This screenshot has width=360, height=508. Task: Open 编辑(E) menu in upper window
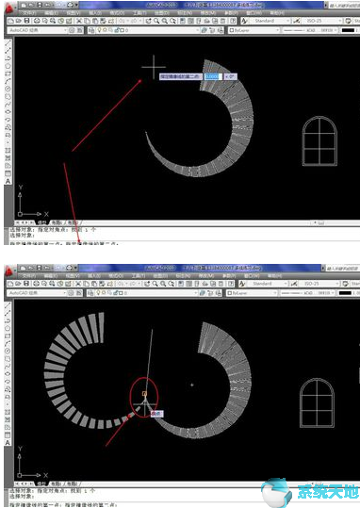pos(51,12)
